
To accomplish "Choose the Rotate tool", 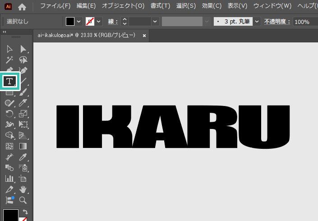I will click(x=9, y=114).
